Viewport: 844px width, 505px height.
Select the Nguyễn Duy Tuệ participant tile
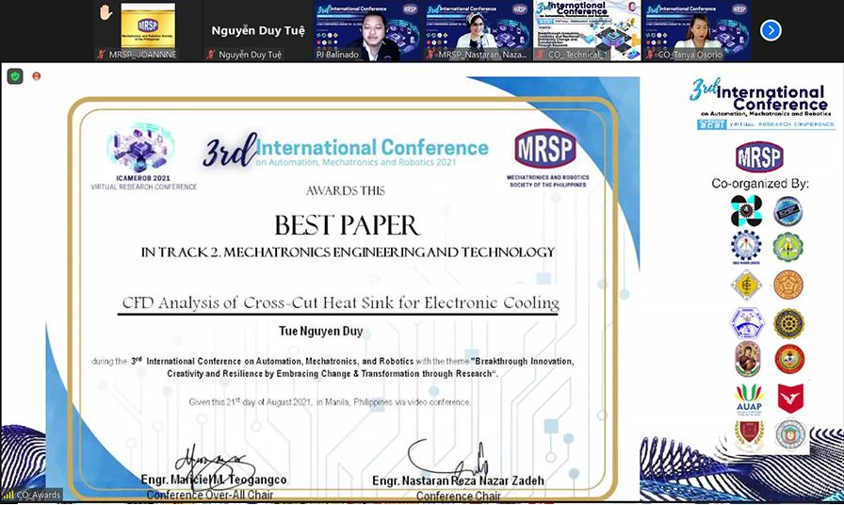pos(258,30)
